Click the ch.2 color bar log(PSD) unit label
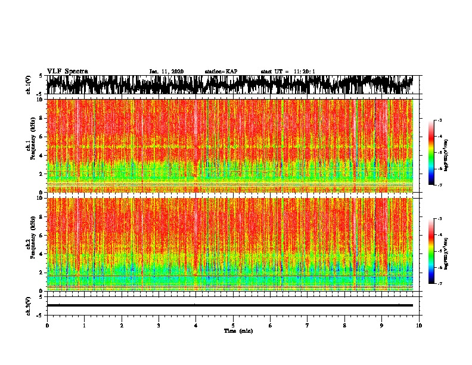Screen dimensions: 472x365 tap(446, 253)
